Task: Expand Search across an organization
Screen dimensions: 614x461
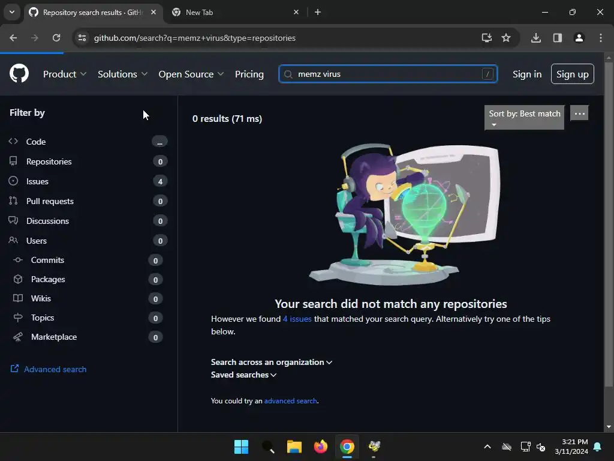Action: pos(272,362)
